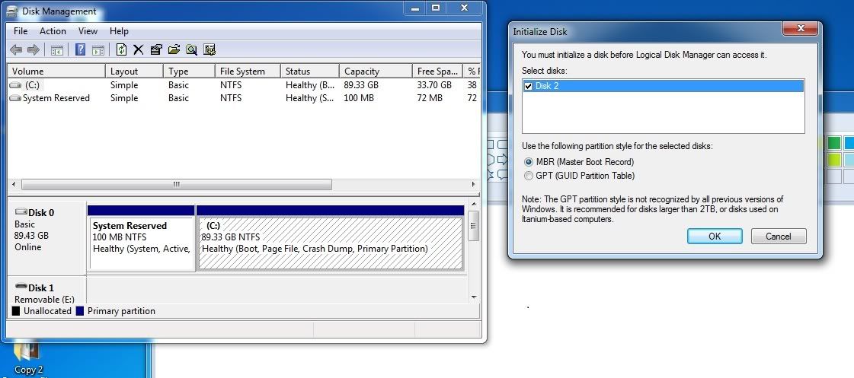854x378 pixels.
Task: Sort by the Layout column header
Action: coord(134,71)
